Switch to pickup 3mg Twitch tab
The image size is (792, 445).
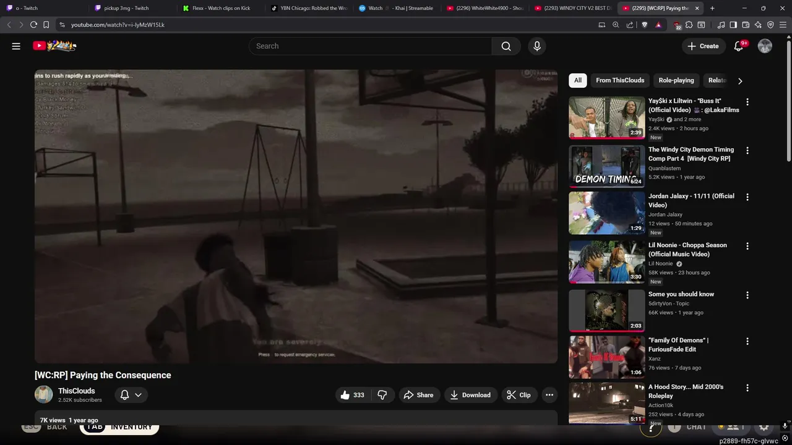point(131,8)
